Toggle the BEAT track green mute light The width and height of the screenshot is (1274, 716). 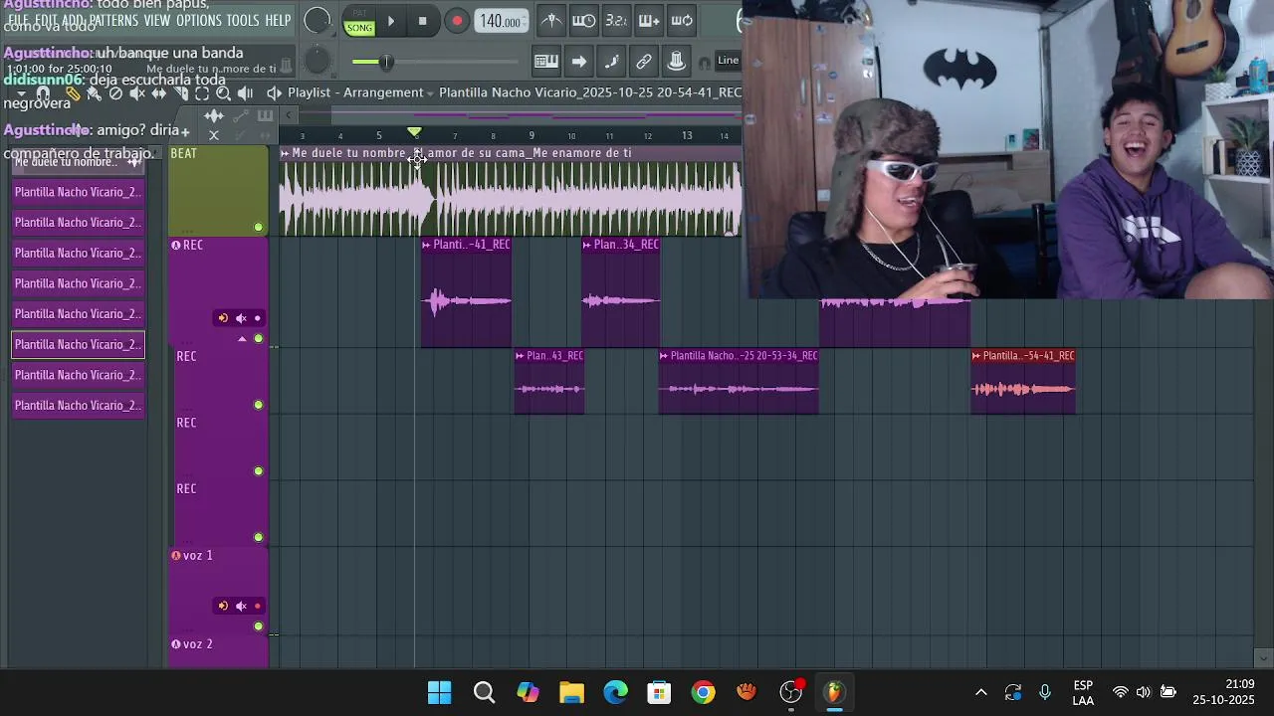[259, 228]
